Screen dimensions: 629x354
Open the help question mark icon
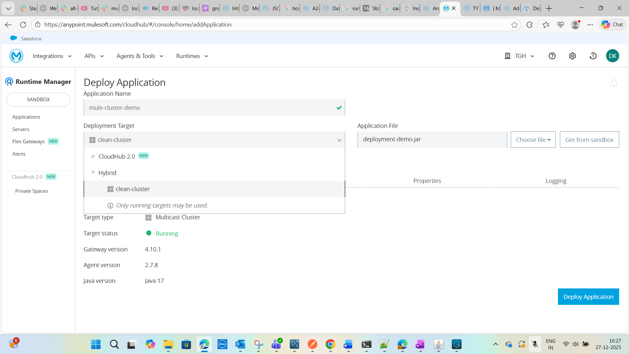[552, 56]
